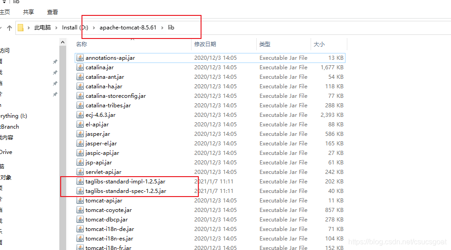The image size is (451, 250).
Task: Open the 查看 ribbon tab
Action: click(53, 12)
